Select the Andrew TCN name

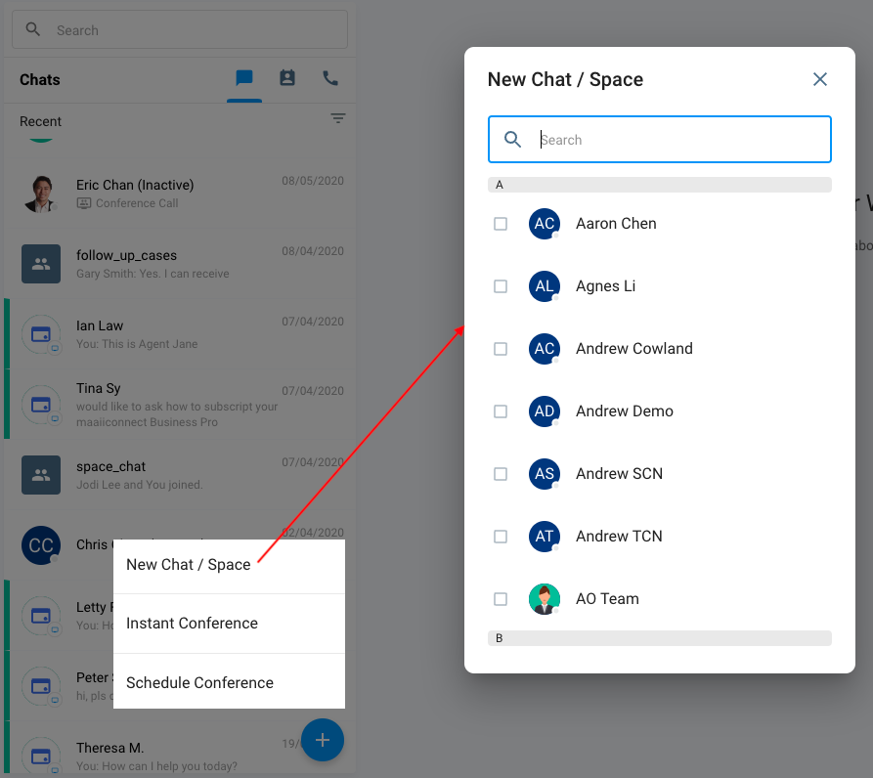point(619,536)
